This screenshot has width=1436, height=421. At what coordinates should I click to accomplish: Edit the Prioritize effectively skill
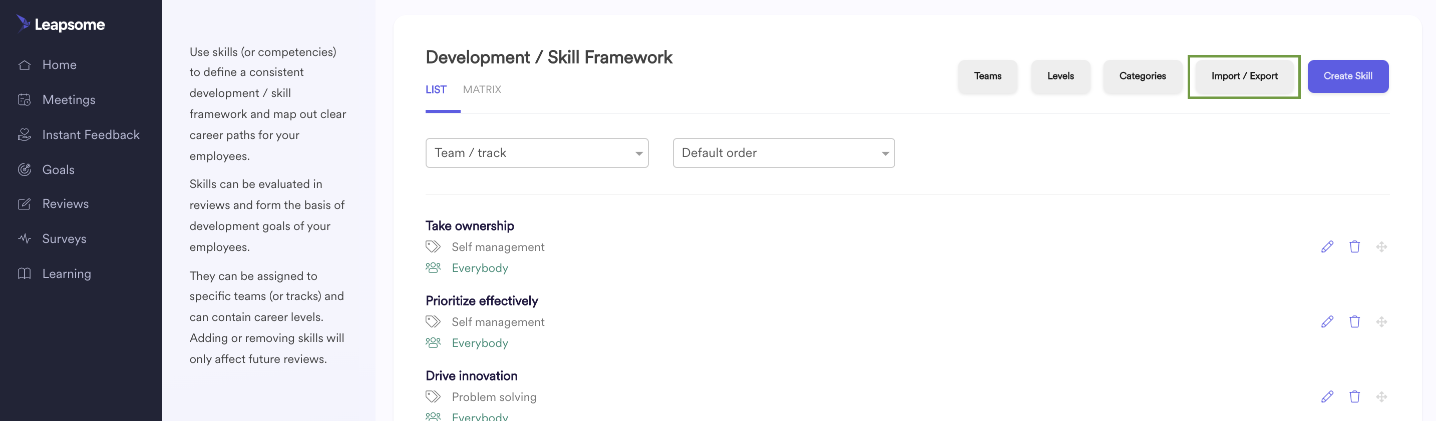[x=1327, y=322]
